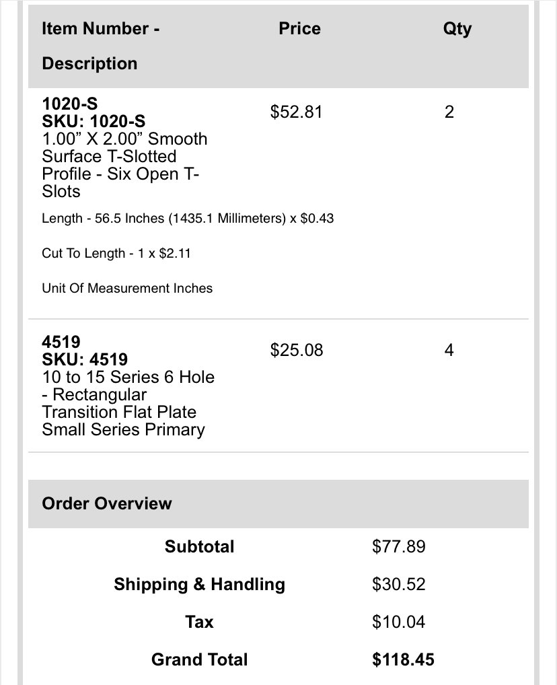Select the $52.81 price value

click(x=296, y=112)
